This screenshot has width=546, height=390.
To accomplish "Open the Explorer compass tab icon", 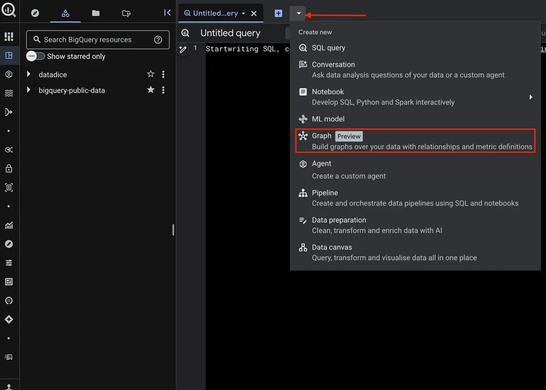I will (35, 13).
